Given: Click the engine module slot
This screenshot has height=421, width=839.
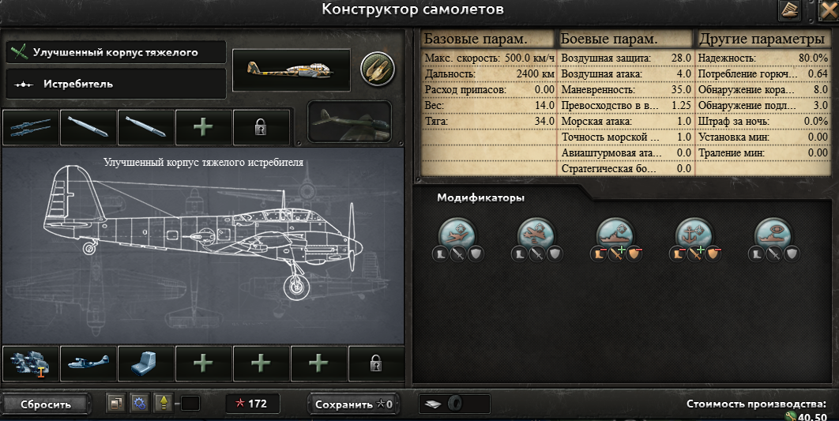Looking at the screenshot, I should [x=31, y=364].
